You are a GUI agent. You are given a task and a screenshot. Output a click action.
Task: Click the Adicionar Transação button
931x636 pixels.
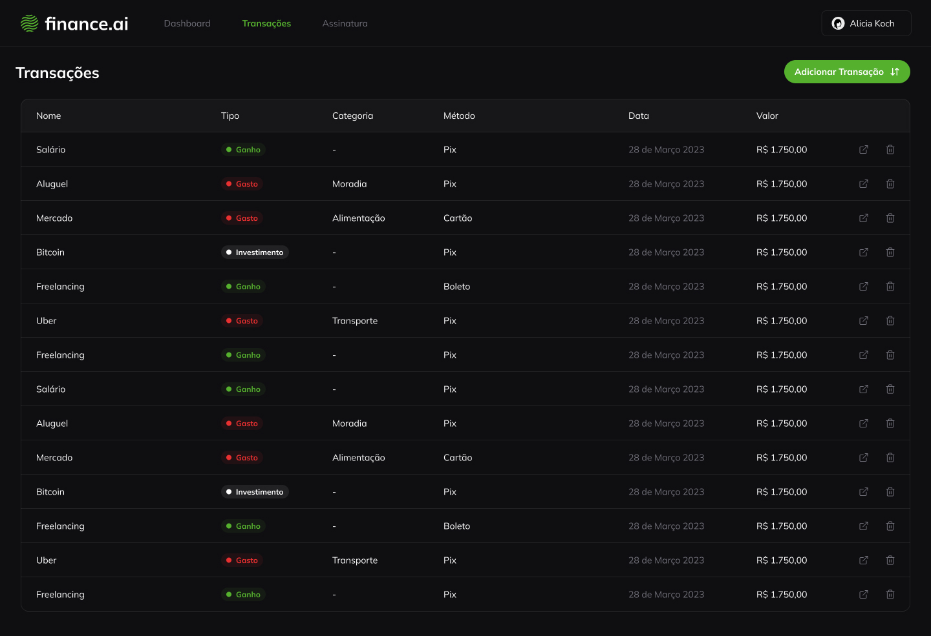pos(847,72)
